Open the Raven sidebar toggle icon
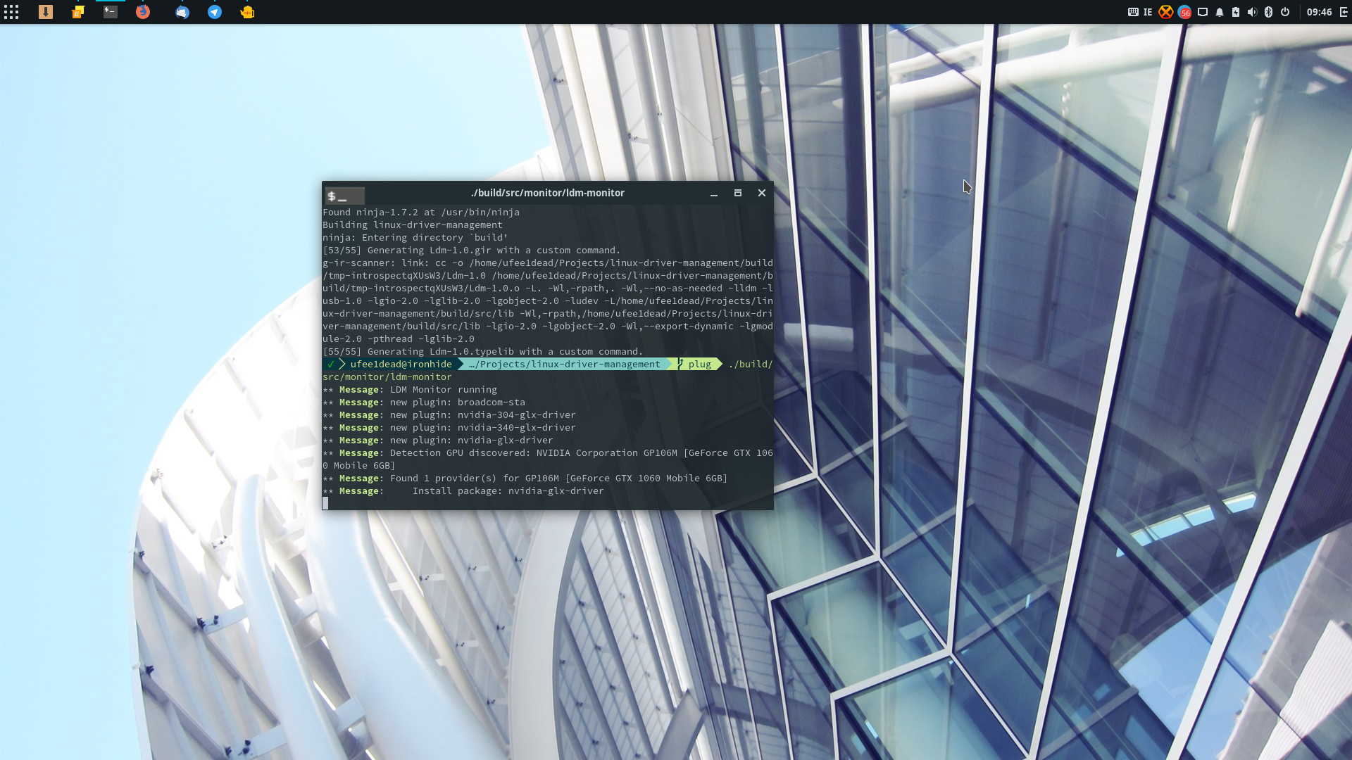This screenshot has height=760, width=1352. pos(1344,12)
